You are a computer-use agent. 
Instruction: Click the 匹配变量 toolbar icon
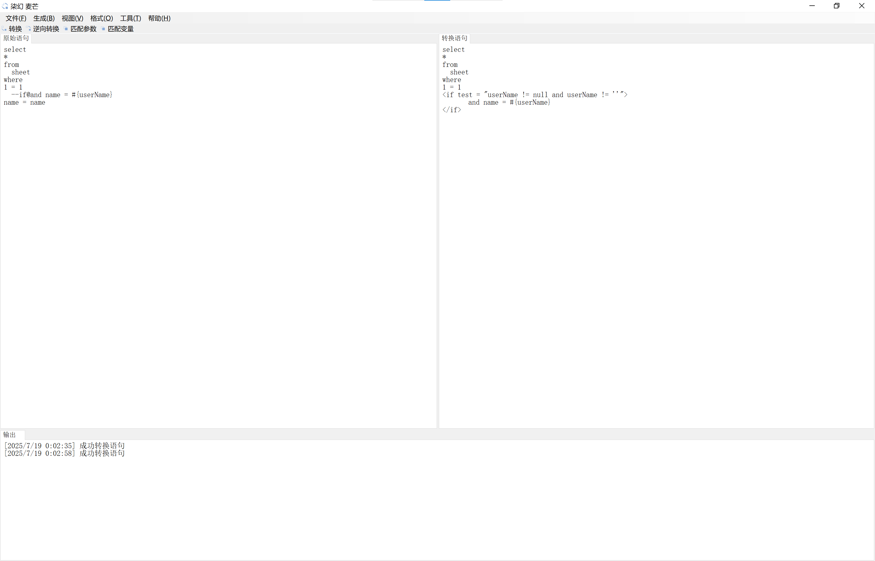[103, 29]
